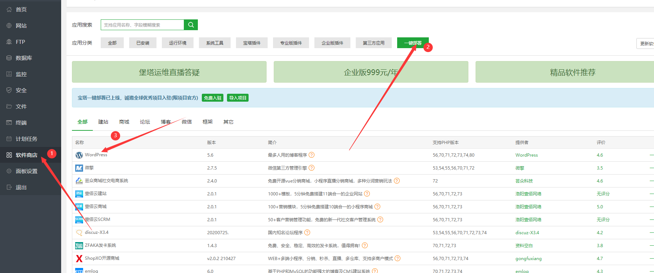The image size is (654, 273).
Task: Switch to the 商城 tab
Action: point(124,122)
